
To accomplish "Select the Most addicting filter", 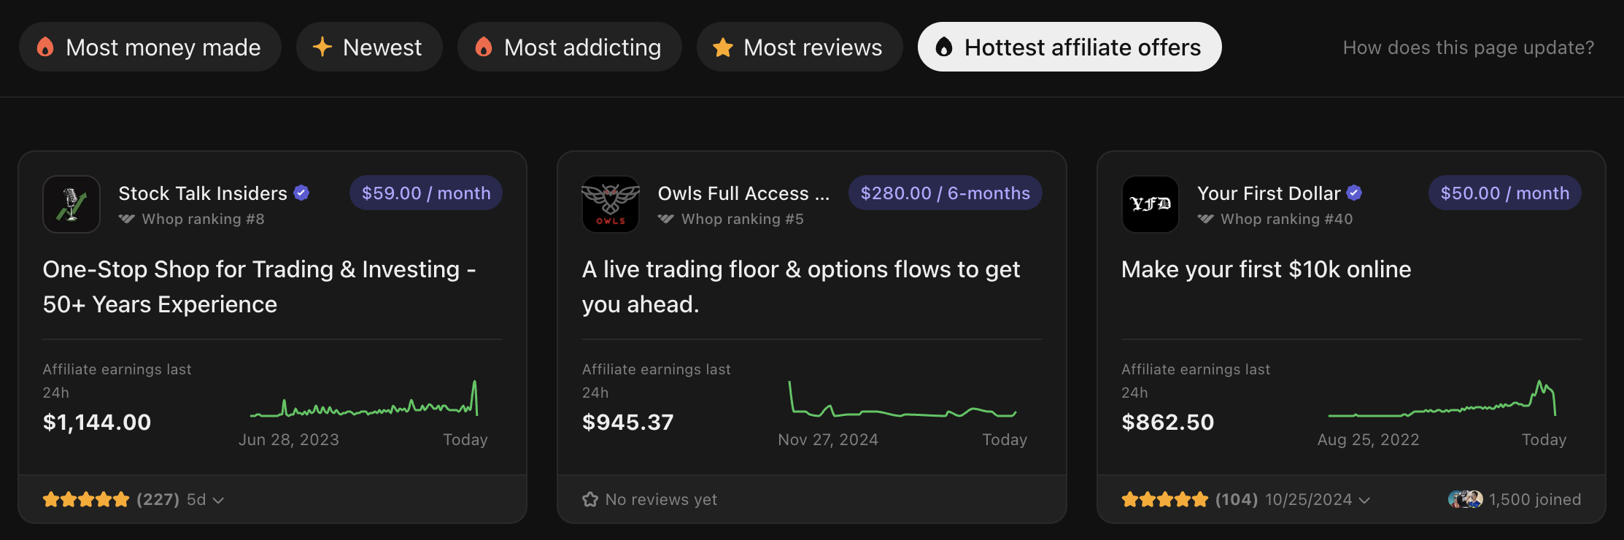I will [569, 47].
